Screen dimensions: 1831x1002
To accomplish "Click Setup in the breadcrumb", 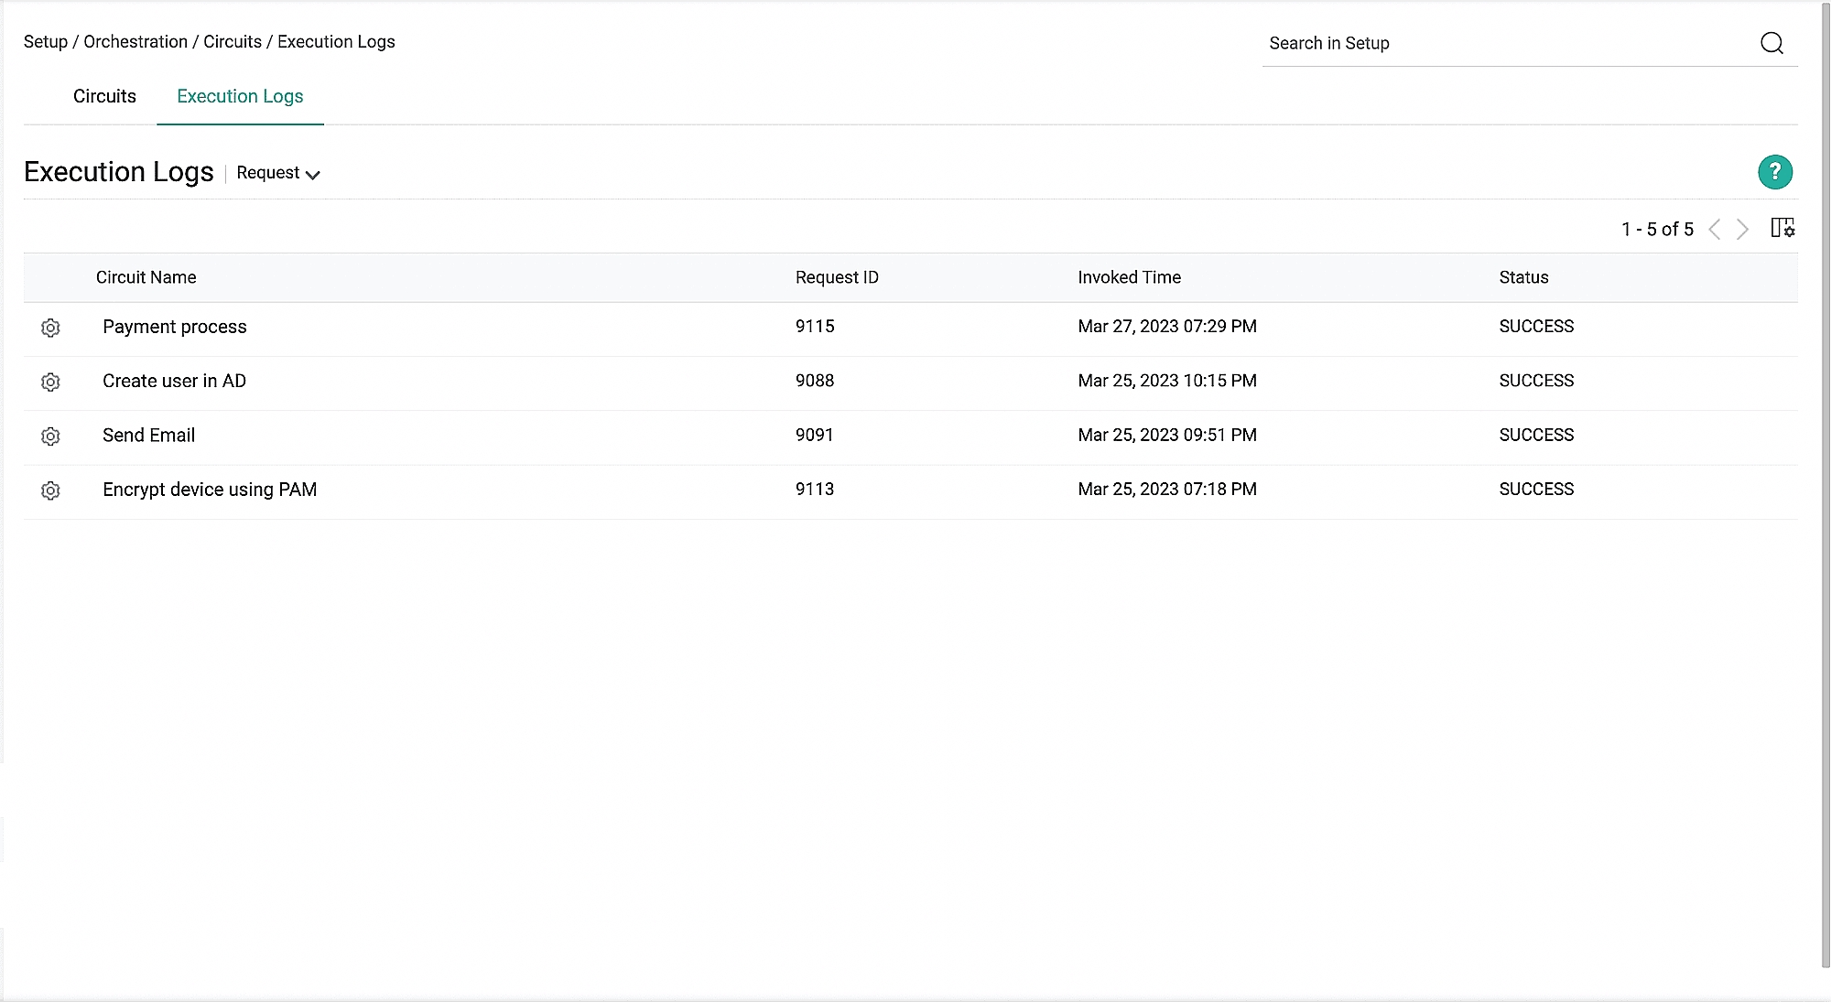I will (45, 42).
